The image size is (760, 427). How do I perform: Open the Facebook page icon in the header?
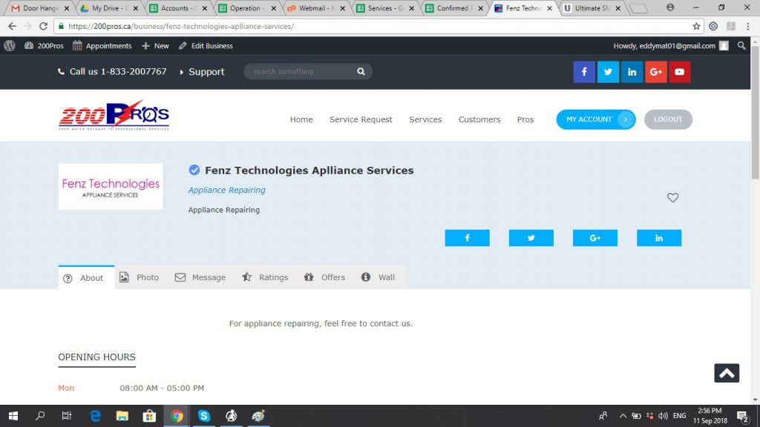[584, 72]
